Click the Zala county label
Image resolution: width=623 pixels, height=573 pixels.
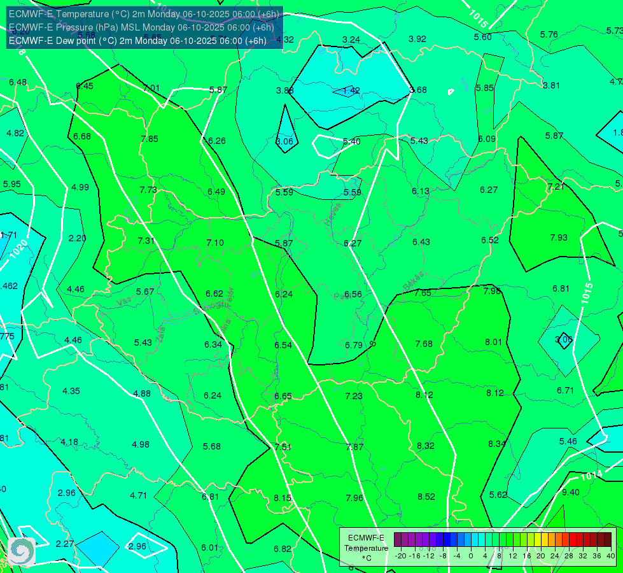[x=160, y=334]
